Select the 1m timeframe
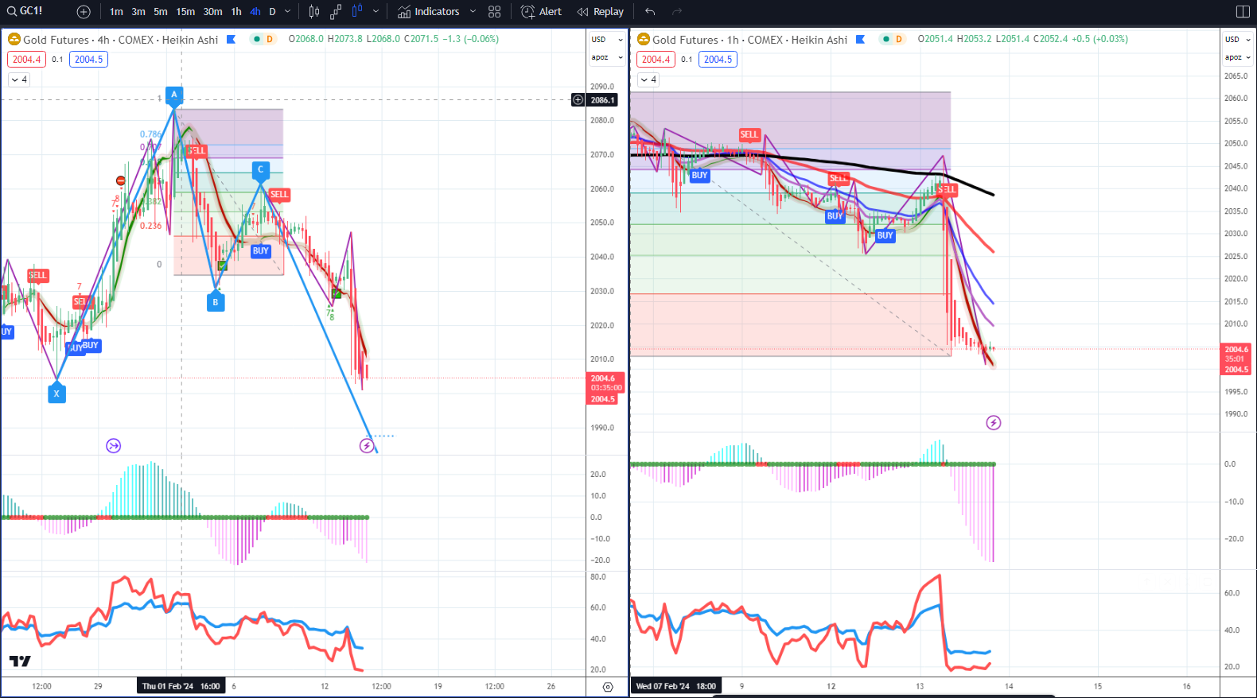 (116, 12)
